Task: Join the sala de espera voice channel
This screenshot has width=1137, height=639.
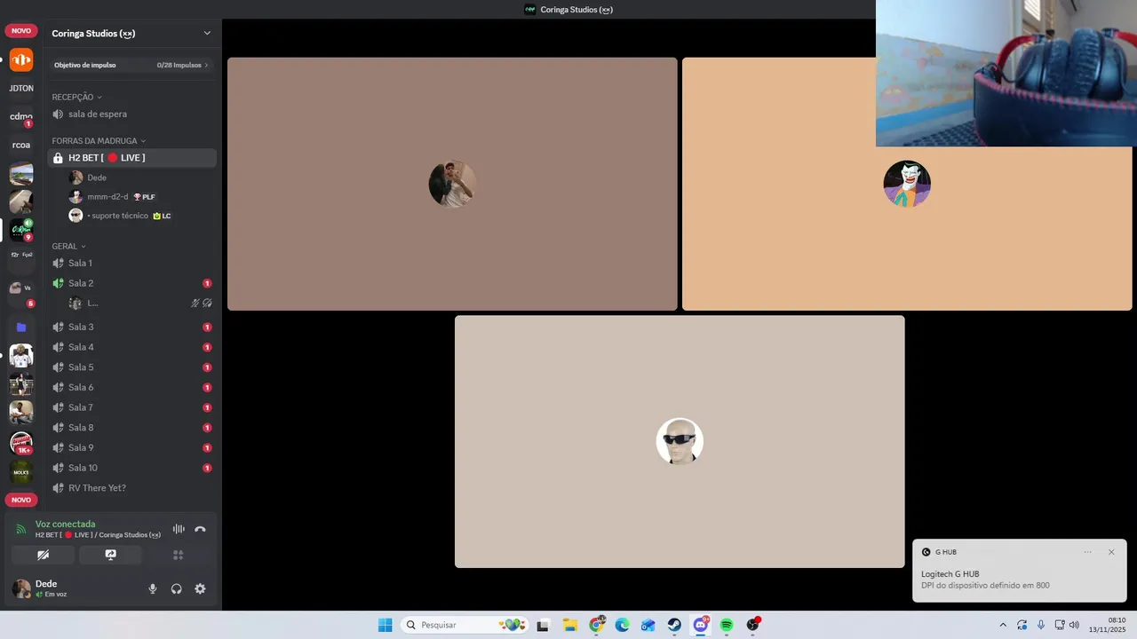Action: click(x=131, y=114)
